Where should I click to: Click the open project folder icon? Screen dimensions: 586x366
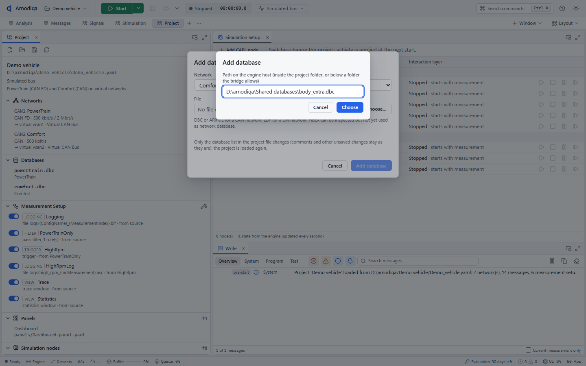[22, 50]
